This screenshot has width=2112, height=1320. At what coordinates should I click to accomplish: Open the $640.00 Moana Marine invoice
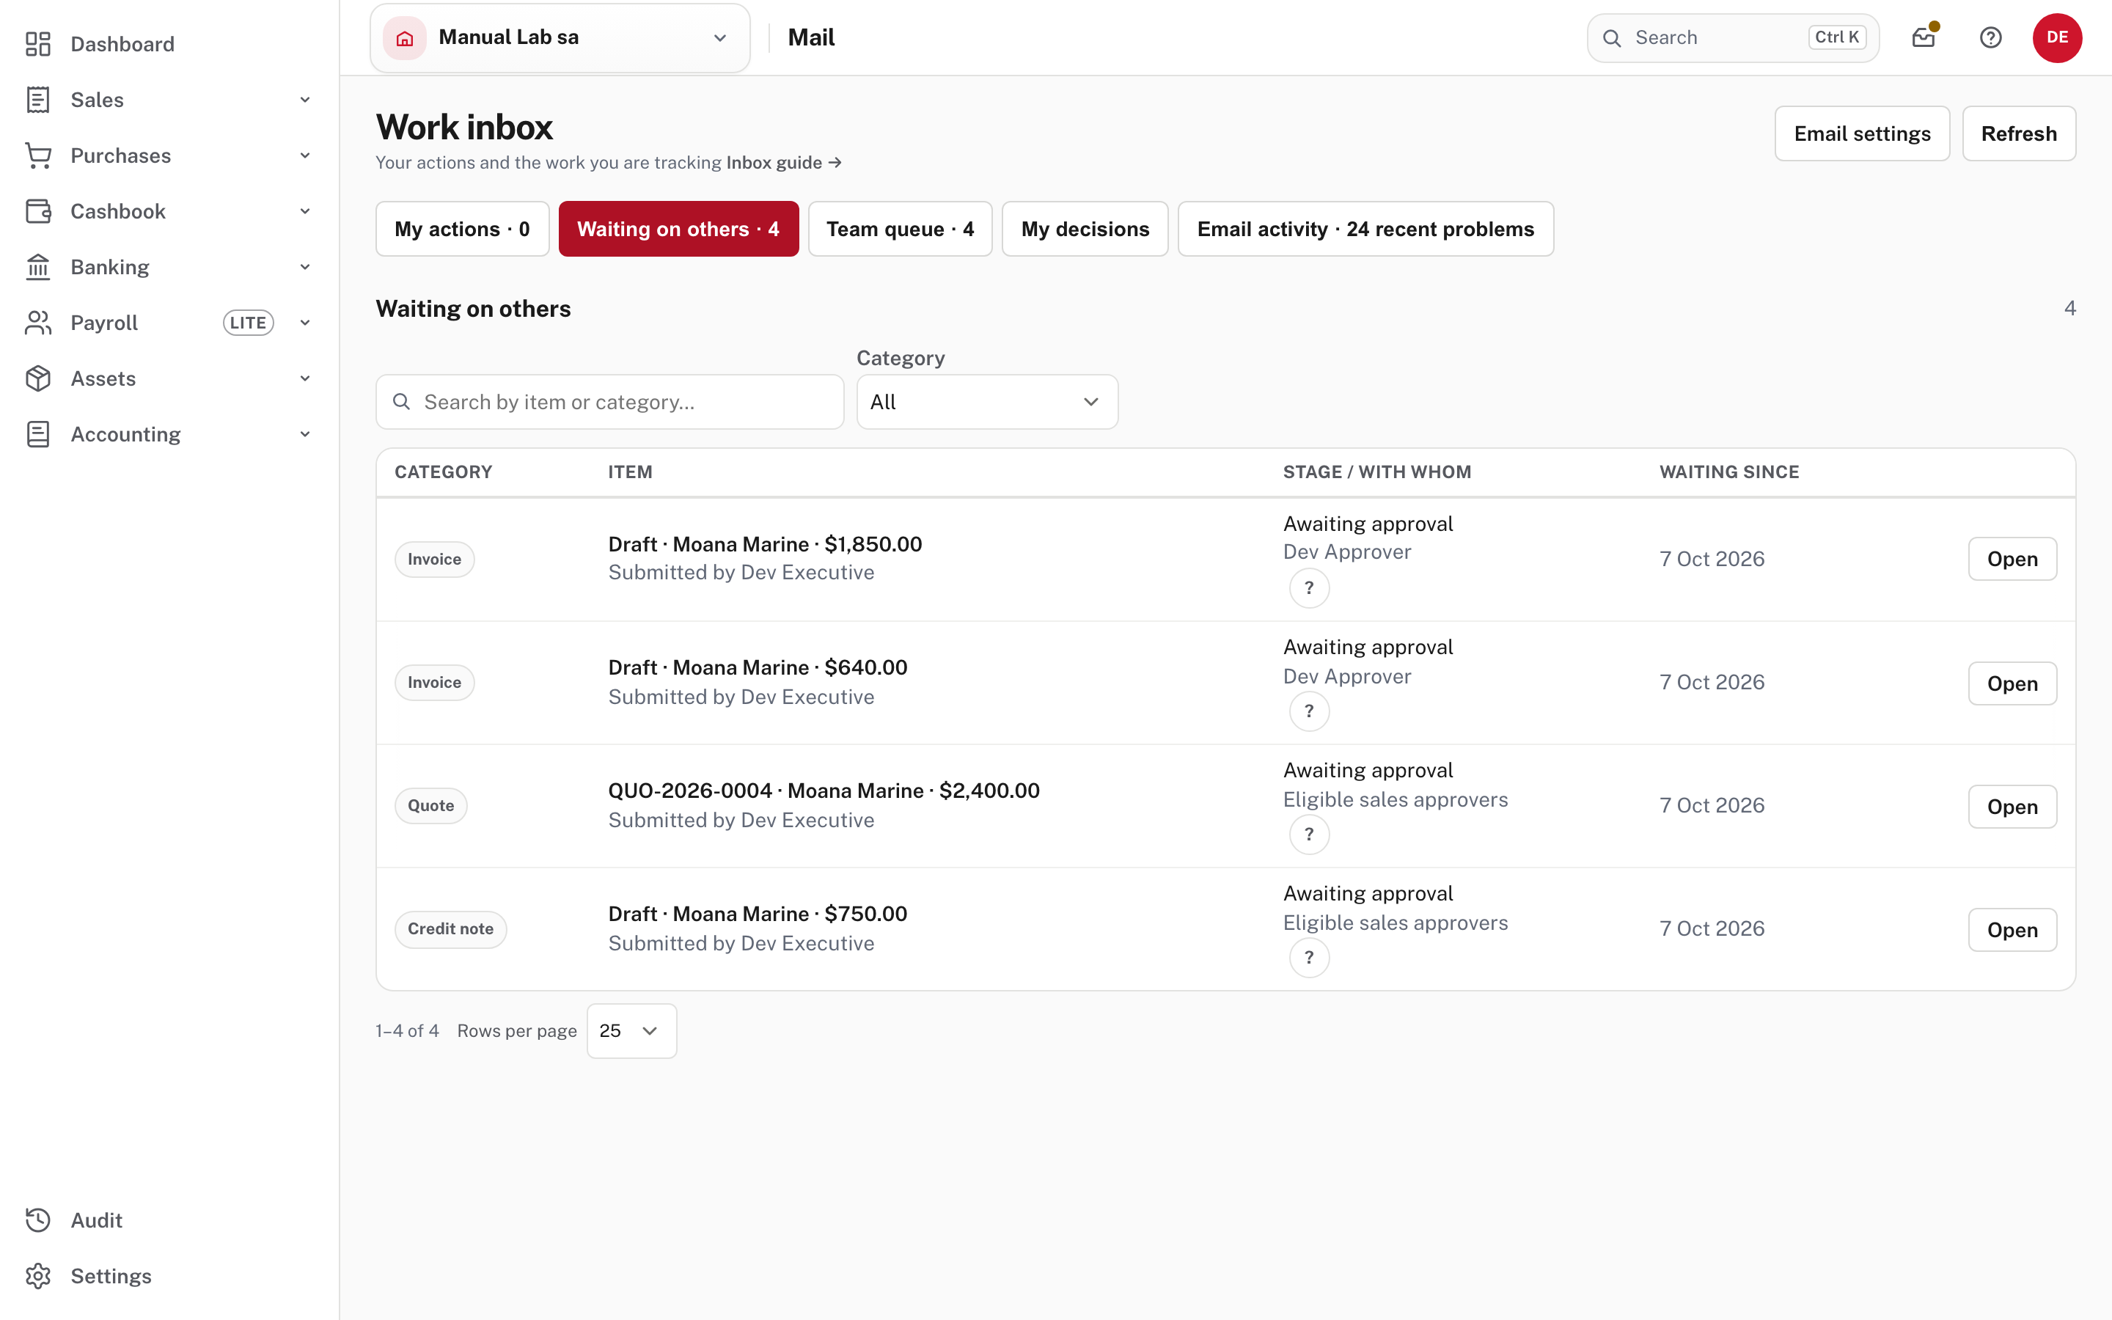(x=2012, y=683)
